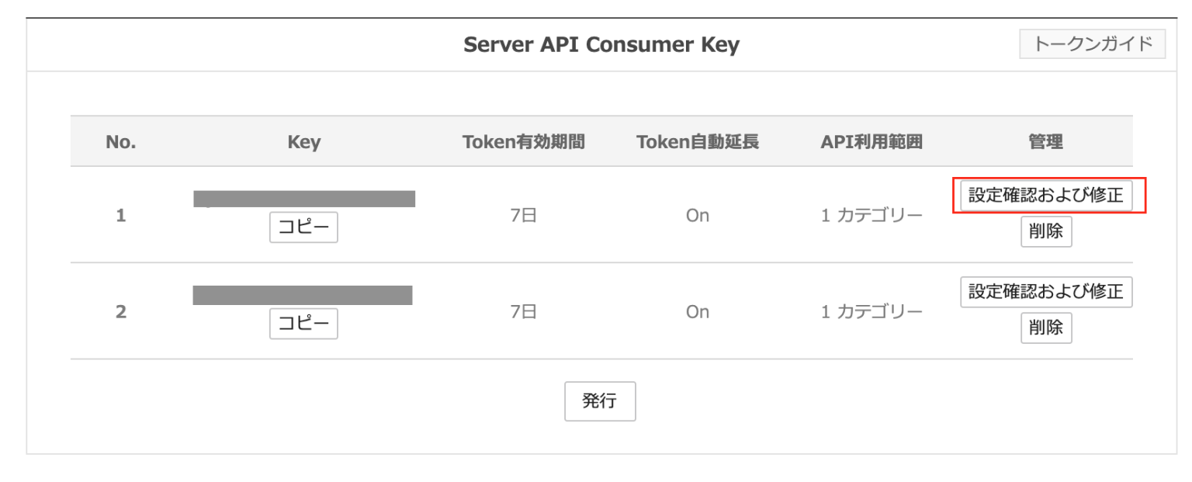Click 1 カテゴリー in row 1
The image size is (1192, 482).
click(871, 216)
